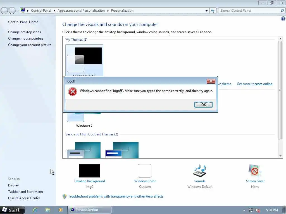Image resolution: width=286 pixels, height=214 pixels.
Task: Click the Show desktop strip at taskbar end
Action: (284, 210)
